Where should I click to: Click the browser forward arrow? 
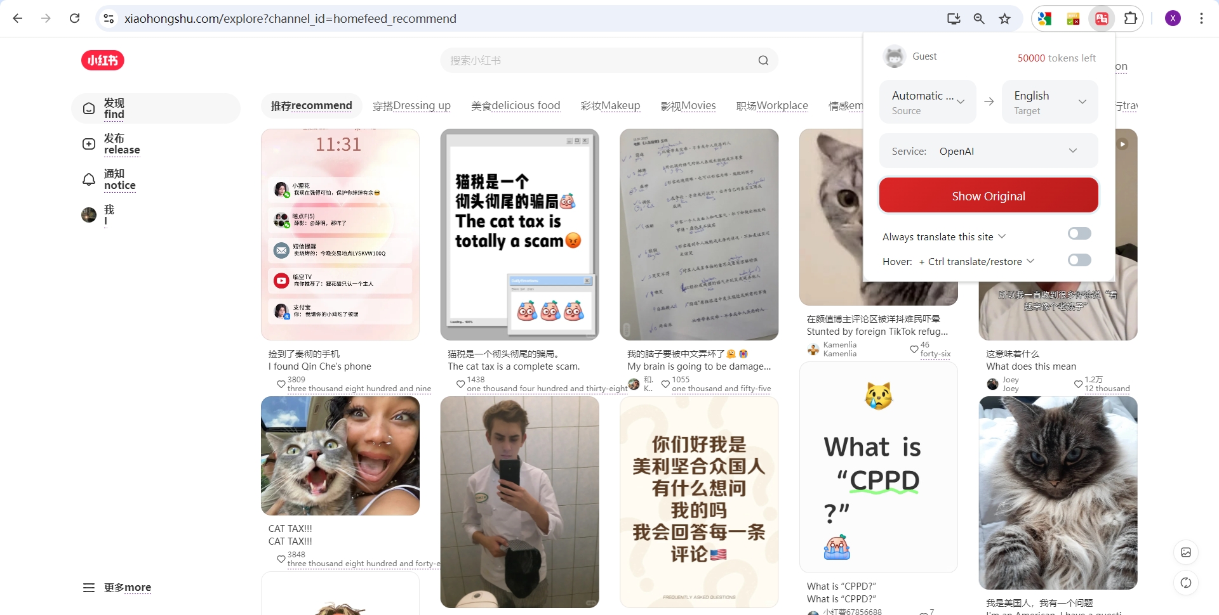click(46, 18)
